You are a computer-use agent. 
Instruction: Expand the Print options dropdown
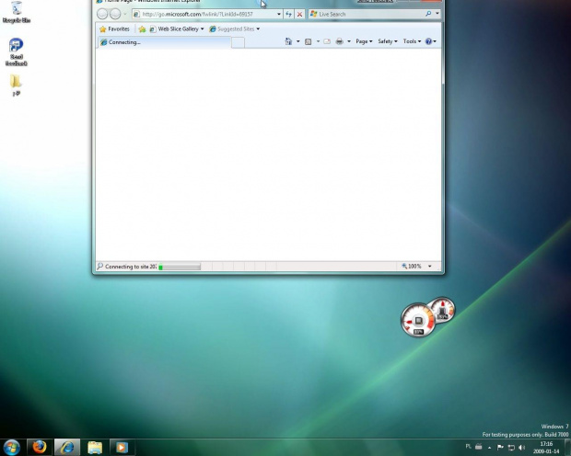pyautogui.click(x=348, y=41)
